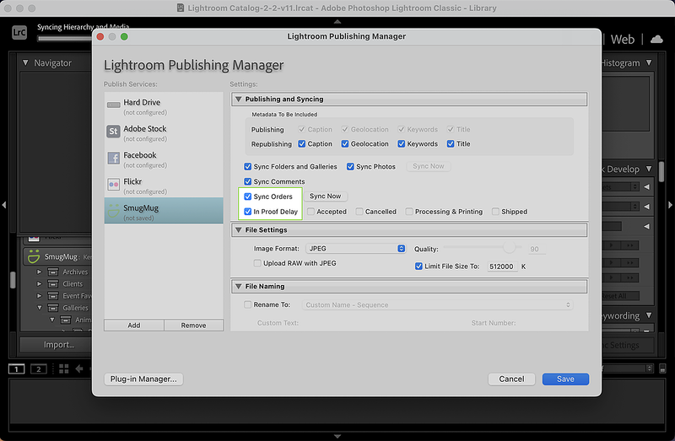Switch to grid view icon in toolbar
675x441 pixels.
[x=62, y=369]
